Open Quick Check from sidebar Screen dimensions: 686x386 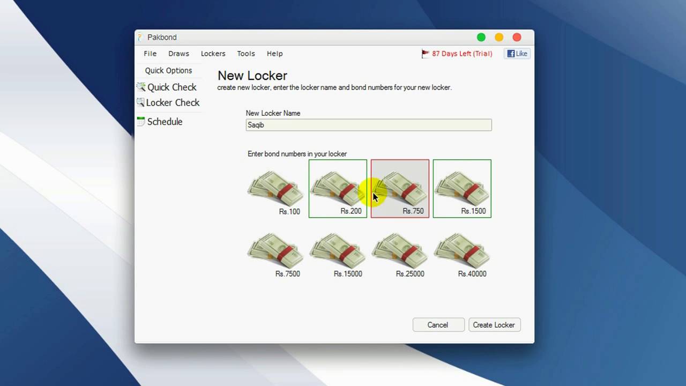tap(167, 87)
